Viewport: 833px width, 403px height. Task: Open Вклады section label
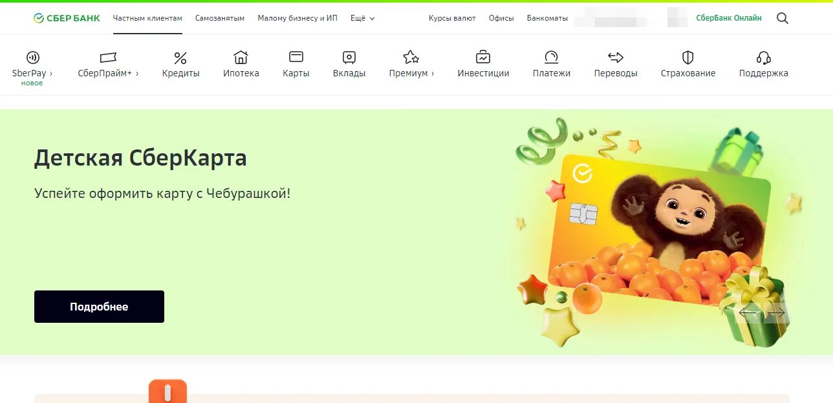(x=349, y=73)
